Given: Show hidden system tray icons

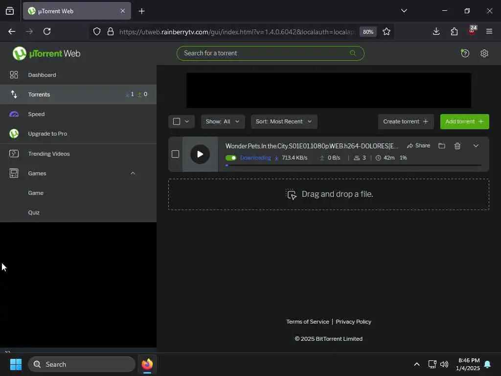Looking at the screenshot, I should coord(417,364).
